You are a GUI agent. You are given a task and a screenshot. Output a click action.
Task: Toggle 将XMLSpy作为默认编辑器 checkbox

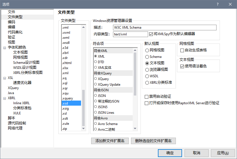coord(151,34)
